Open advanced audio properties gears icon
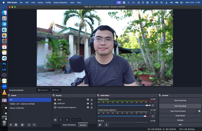The image size is (202, 131). coord(100,125)
